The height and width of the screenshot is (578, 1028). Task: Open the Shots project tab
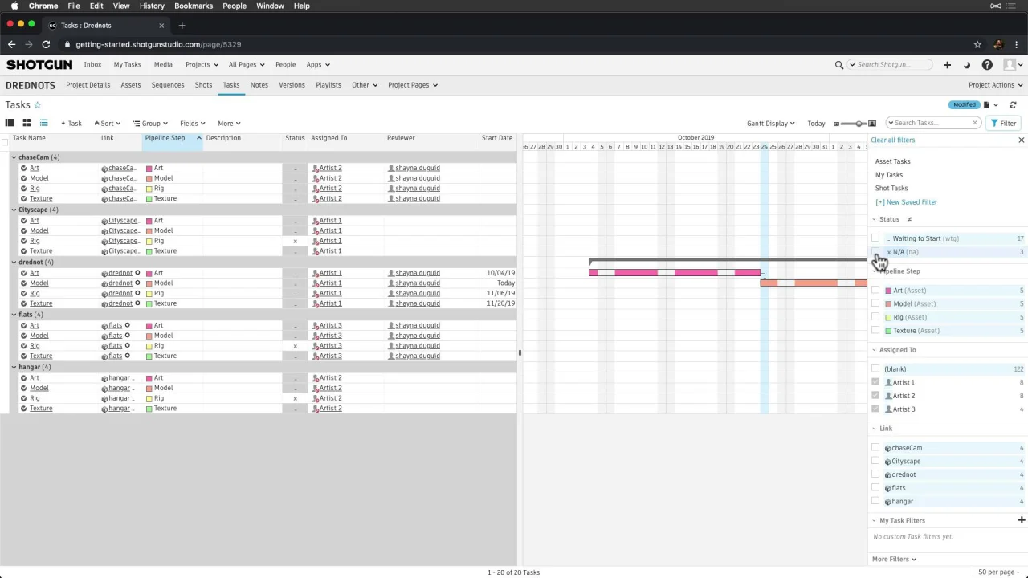[x=203, y=85]
